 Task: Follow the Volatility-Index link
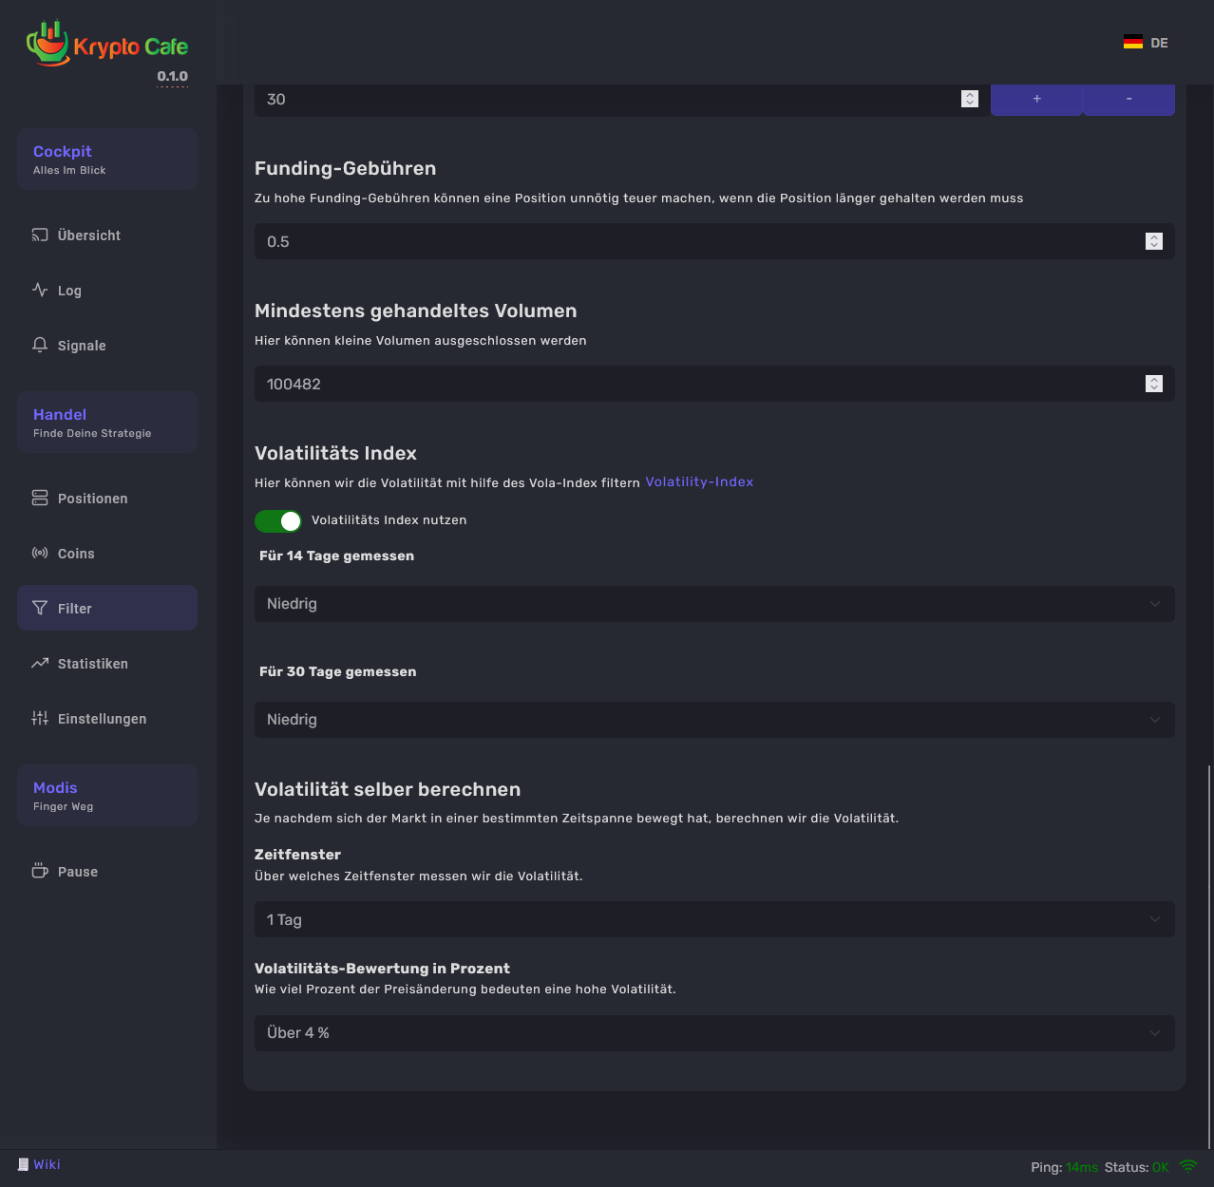tap(699, 482)
